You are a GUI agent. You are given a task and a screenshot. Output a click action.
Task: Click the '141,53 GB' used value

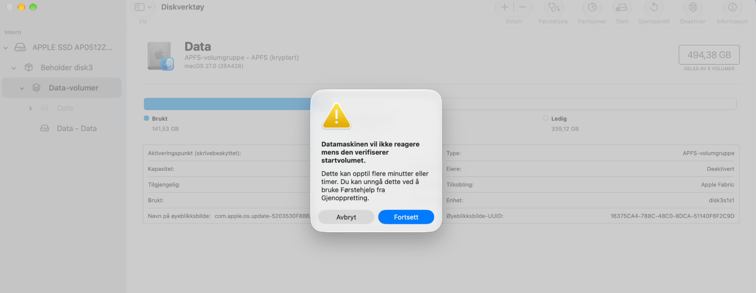(165, 129)
